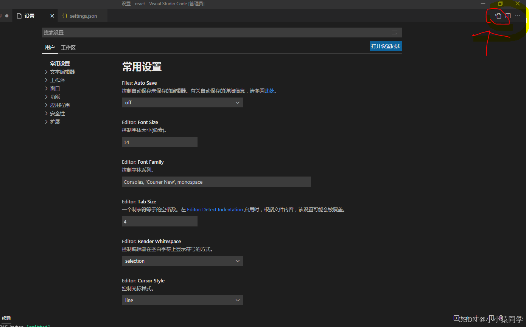Image resolution: width=529 pixels, height=327 pixels.
Task: Follow the 此处 auto save link
Action: pos(269,91)
